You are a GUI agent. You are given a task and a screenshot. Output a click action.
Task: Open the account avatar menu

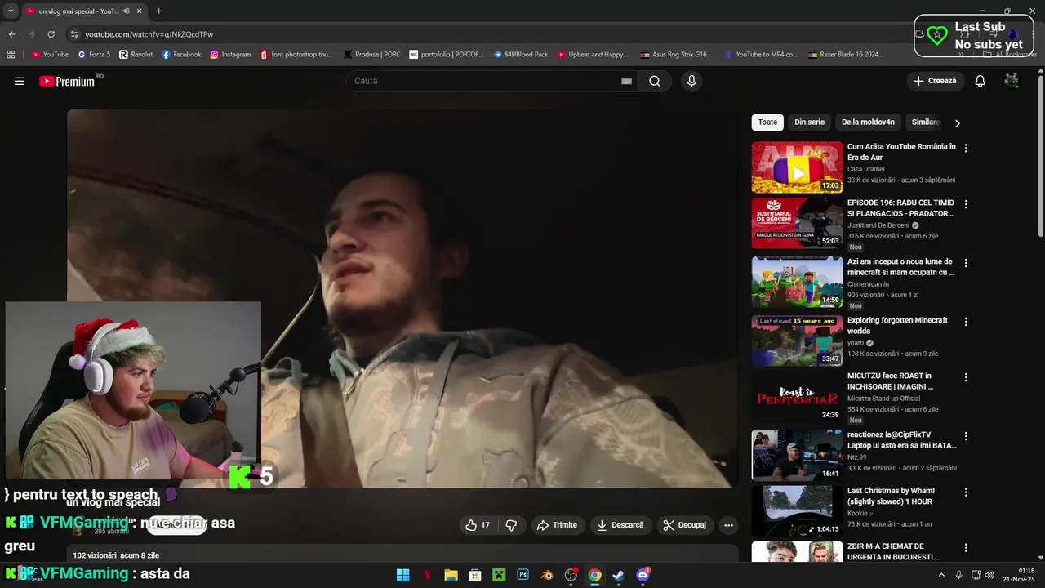[1012, 81]
